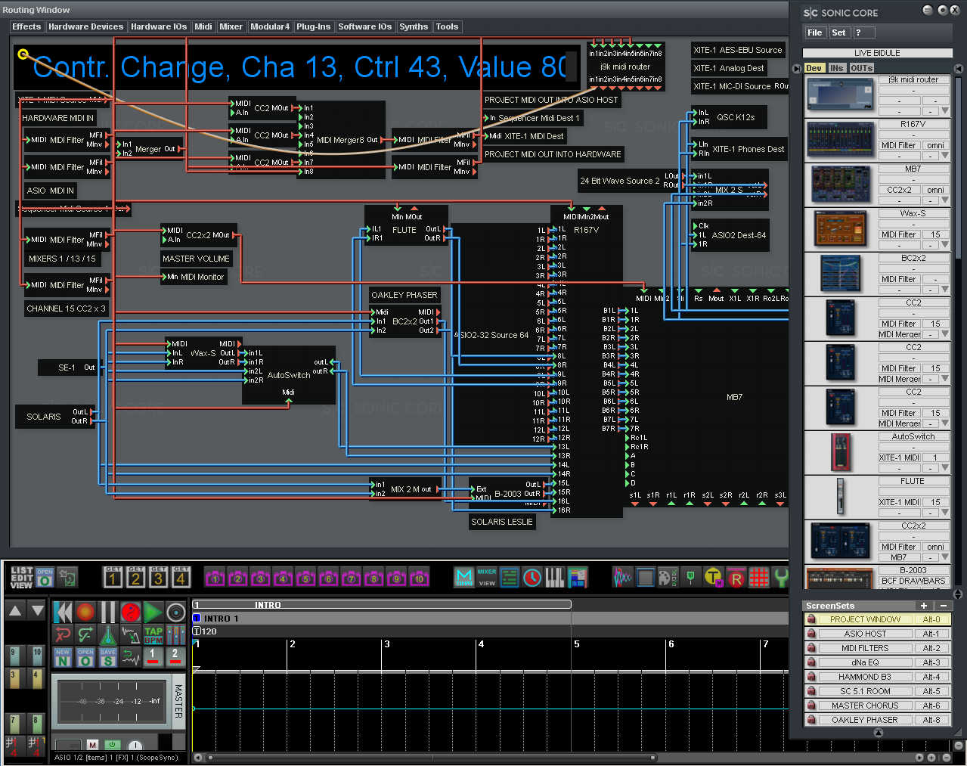Remove a ScreenSet with minus button

(943, 606)
